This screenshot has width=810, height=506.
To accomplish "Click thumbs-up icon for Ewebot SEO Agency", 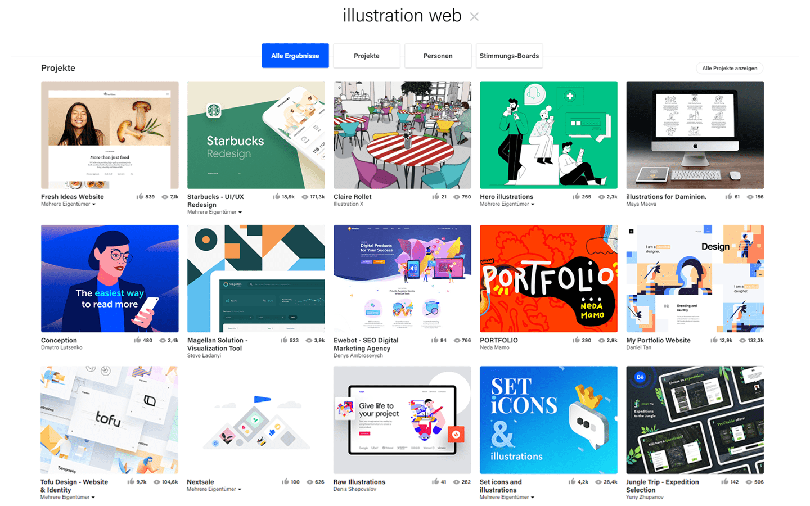I will 435,340.
